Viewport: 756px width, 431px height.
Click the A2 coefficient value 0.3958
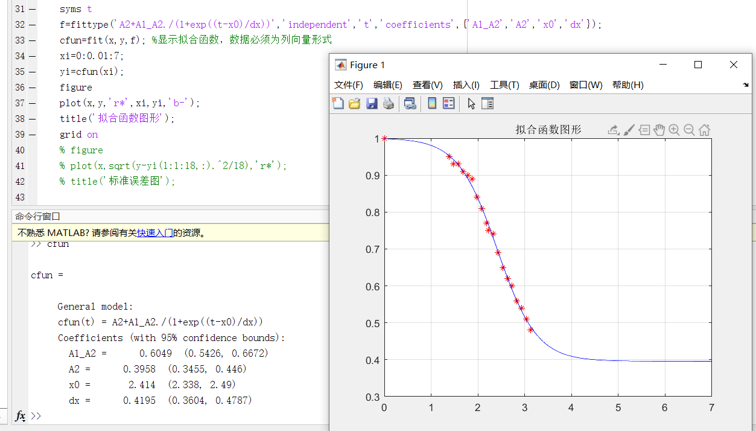click(139, 369)
